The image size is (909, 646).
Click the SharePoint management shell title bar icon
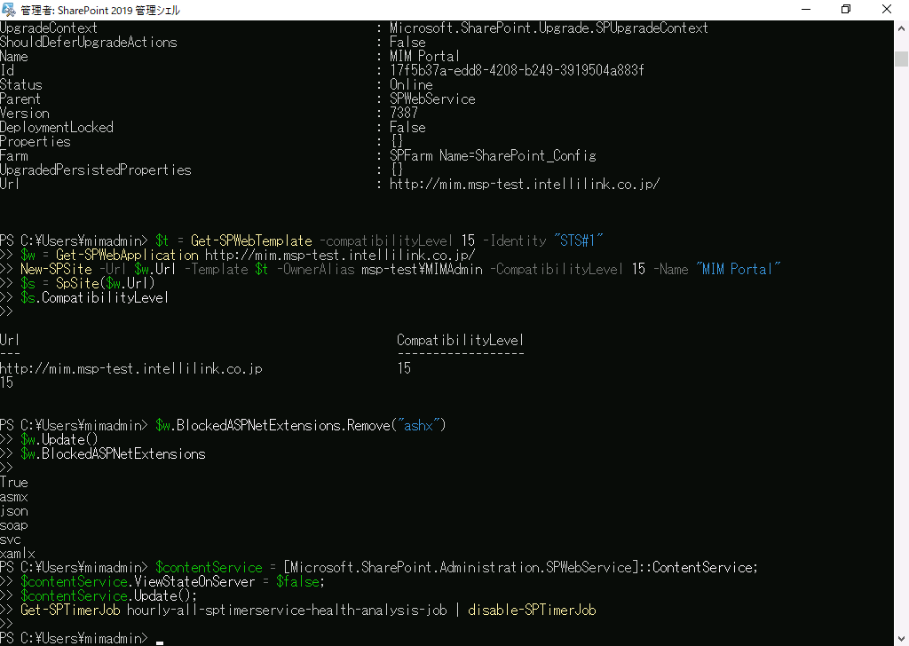9,9
